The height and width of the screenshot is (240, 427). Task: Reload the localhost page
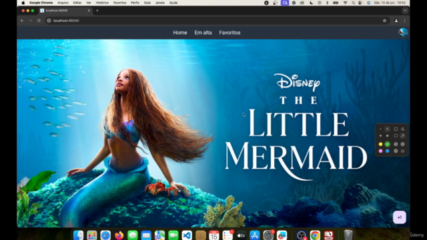tap(39, 21)
